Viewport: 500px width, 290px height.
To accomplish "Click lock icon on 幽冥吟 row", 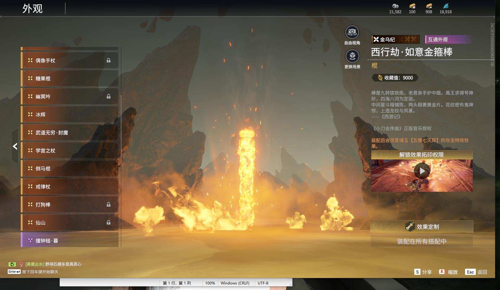I will click(109, 96).
